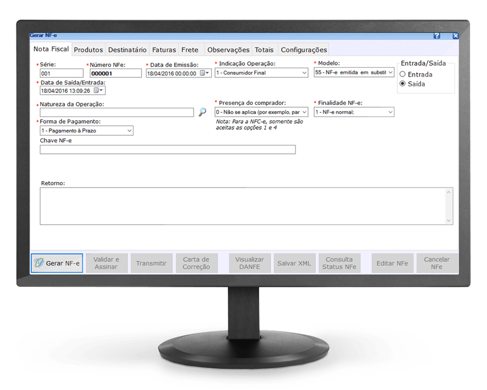The height and width of the screenshot is (390, 487).
Task: Switch to the Frete tab
Action: coord(190,50)
